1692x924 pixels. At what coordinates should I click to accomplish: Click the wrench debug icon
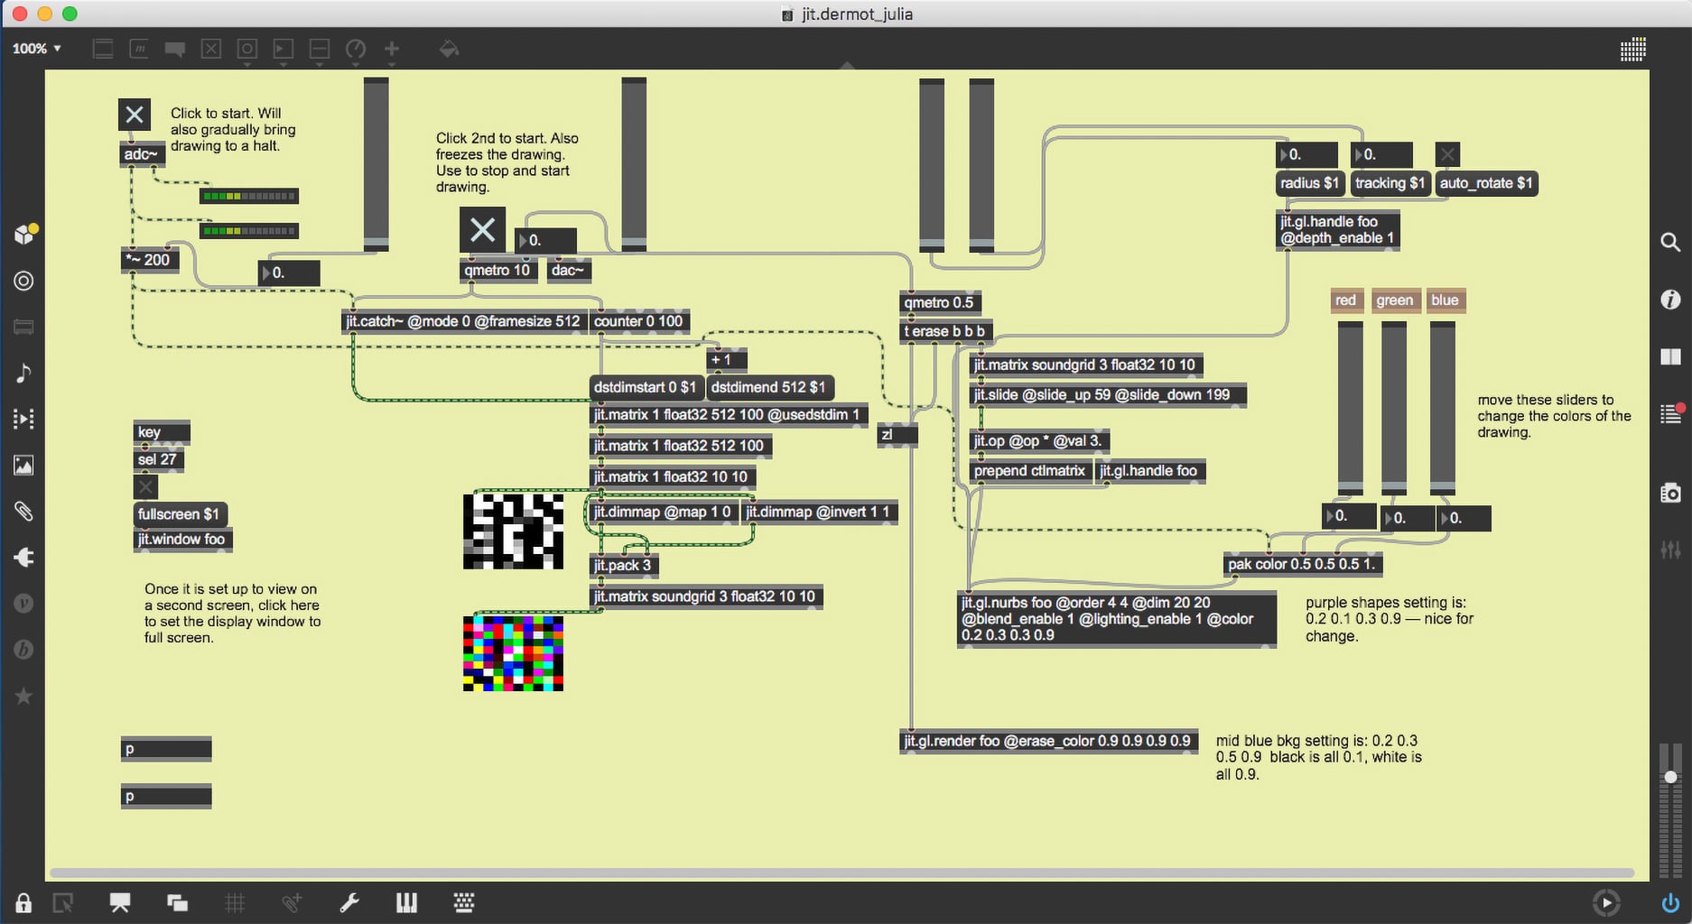(349, 903)
